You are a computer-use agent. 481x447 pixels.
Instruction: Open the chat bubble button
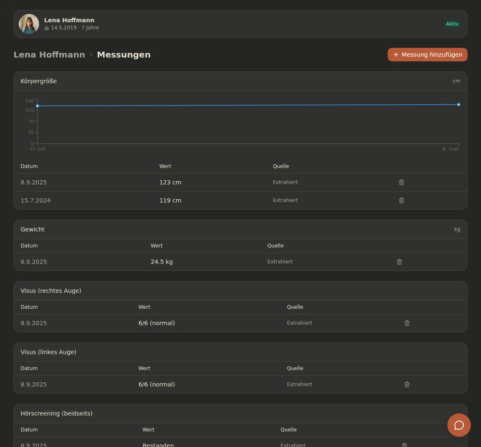459,425
